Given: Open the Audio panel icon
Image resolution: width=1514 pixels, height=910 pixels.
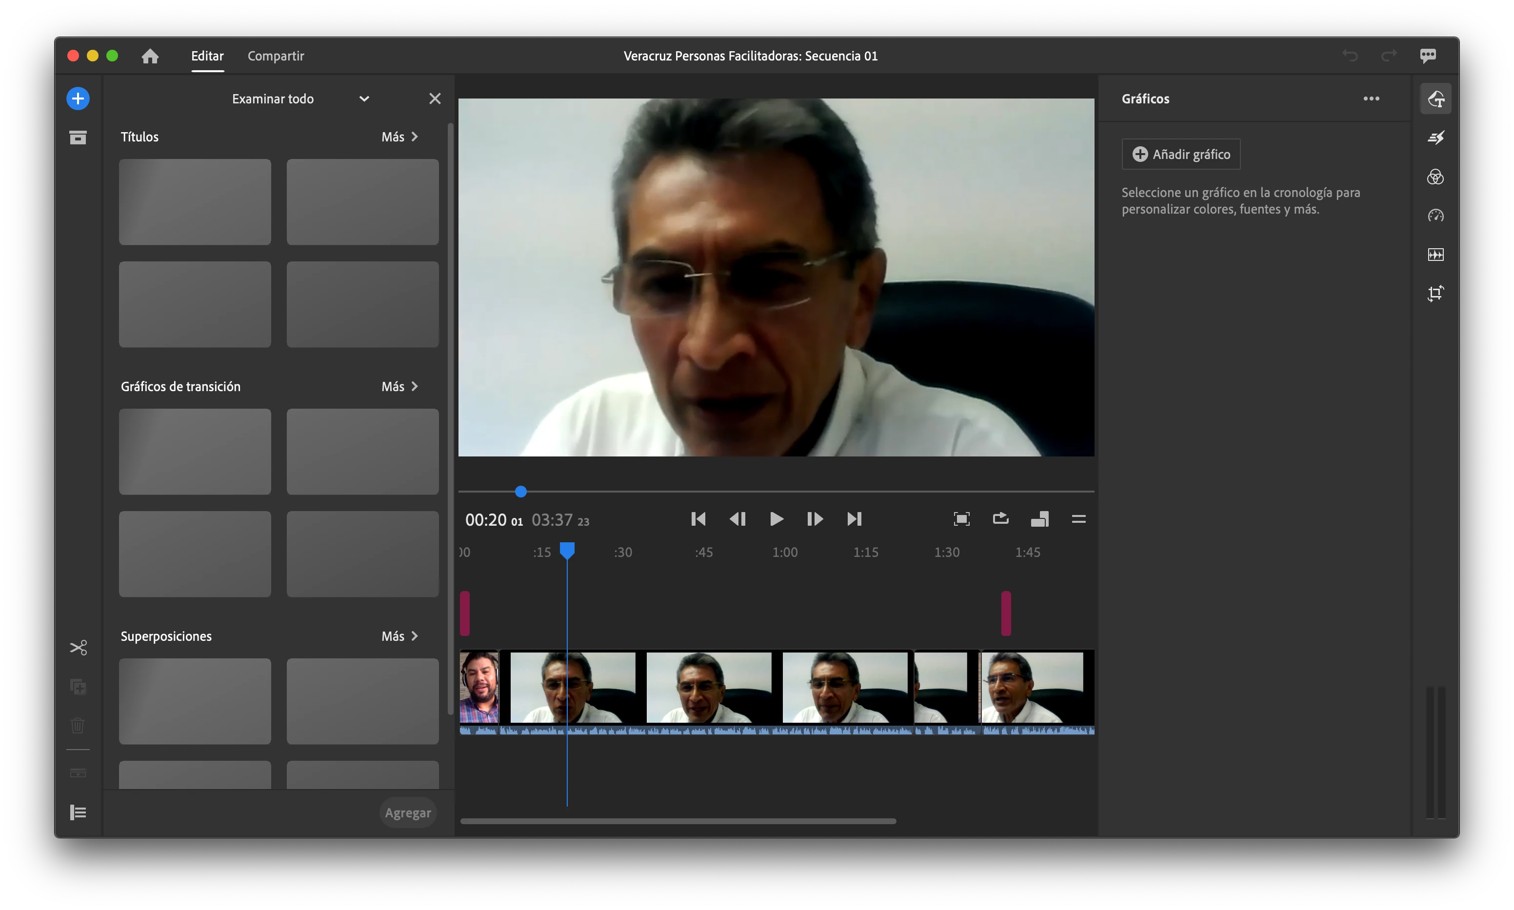Looking at the screenshot, I should click(x=1435, y=255).
